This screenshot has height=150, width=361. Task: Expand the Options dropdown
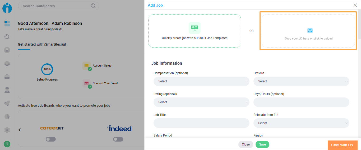click(x=301, y=81)
